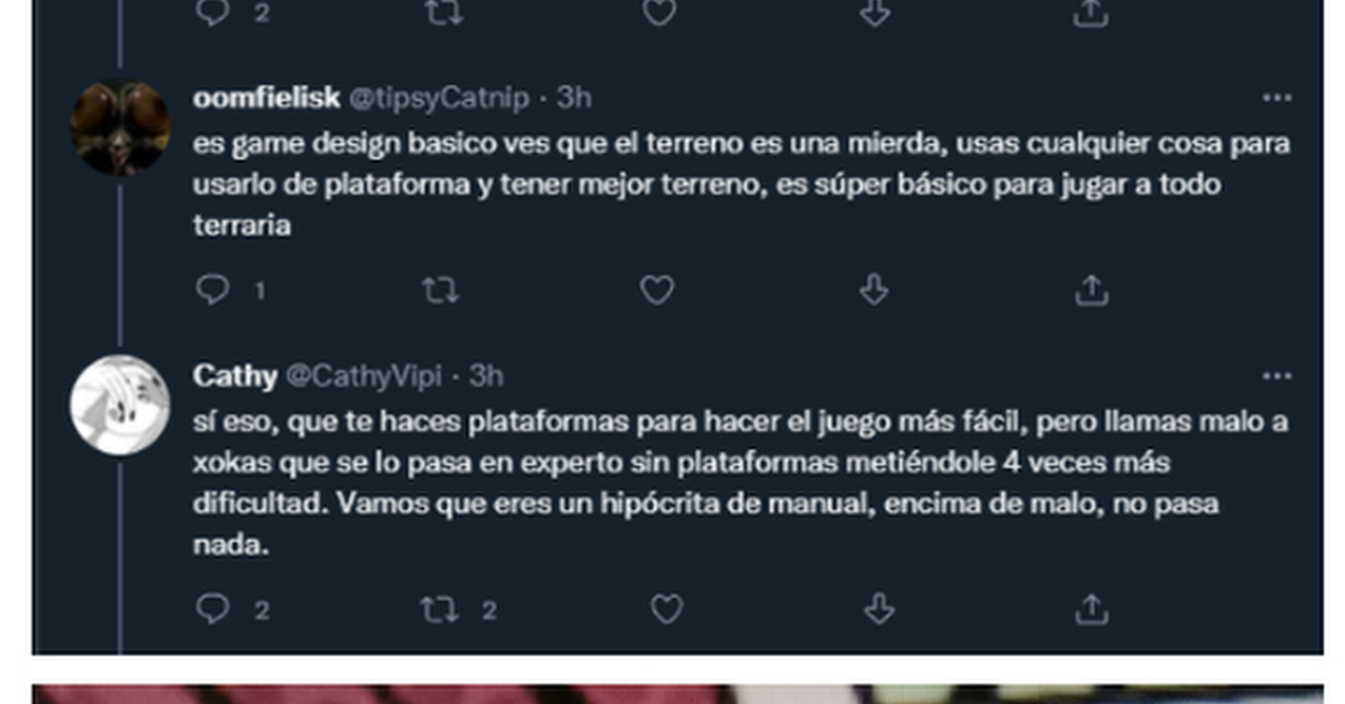The image size is (1345, 704).
Task: Reply to Cathy's tweet
Action: pyautogui.click(x=212, y=609)
